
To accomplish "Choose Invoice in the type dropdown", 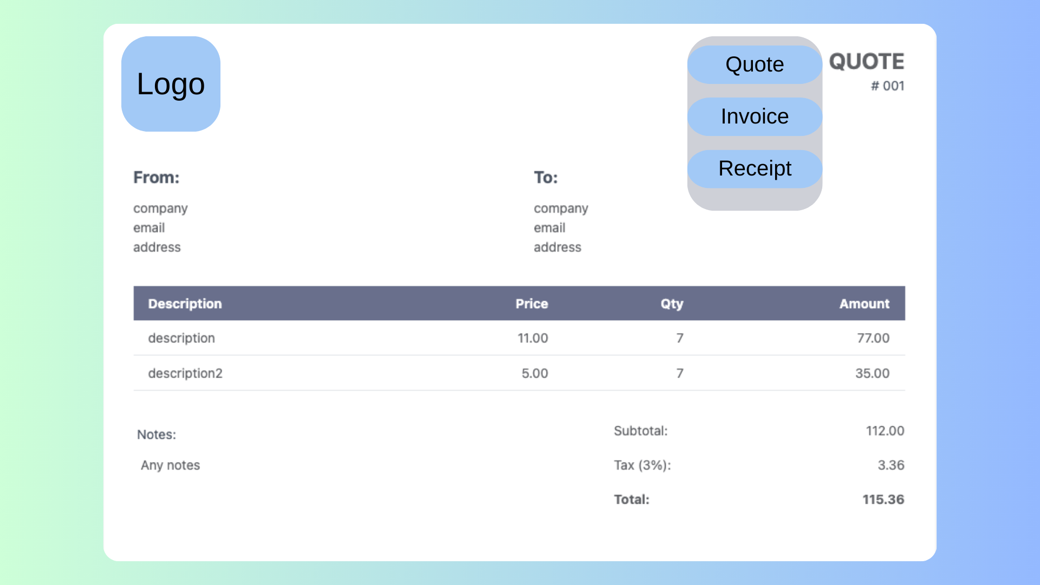I will (755, 116).
